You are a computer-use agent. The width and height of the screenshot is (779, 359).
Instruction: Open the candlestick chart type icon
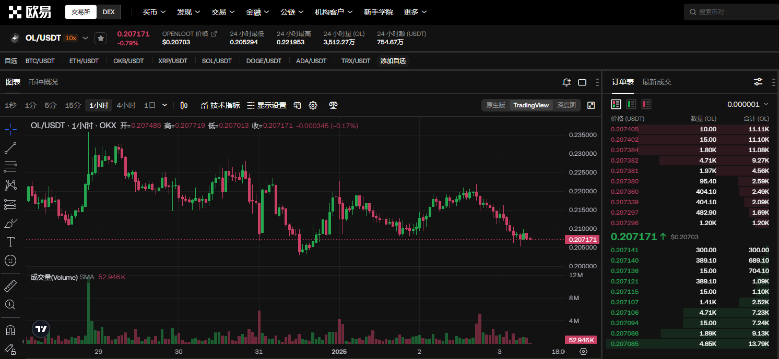[184, 105]
